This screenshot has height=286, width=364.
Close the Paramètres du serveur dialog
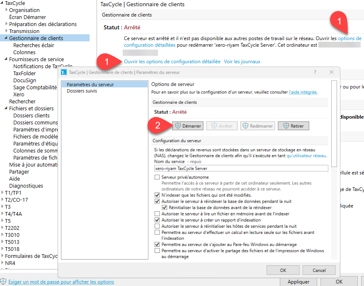(x=332, y=72)
